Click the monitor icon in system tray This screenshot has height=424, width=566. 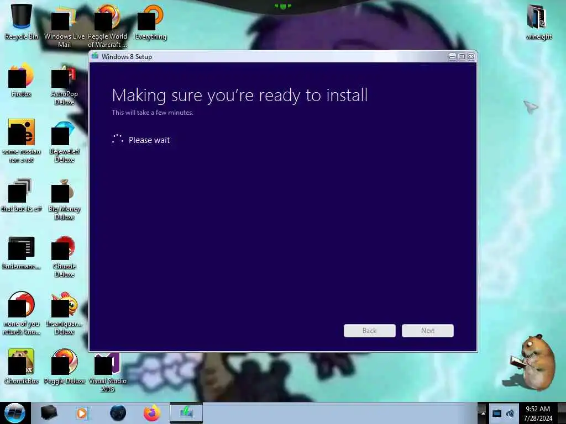point(497,414)
